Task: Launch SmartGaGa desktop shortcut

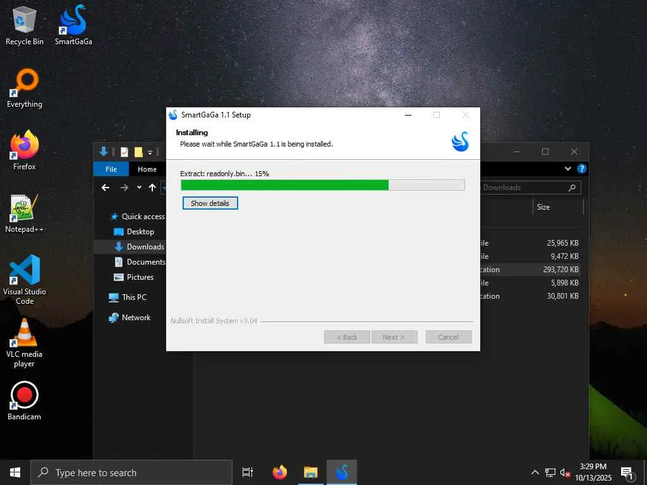Action: coord(73,25)
